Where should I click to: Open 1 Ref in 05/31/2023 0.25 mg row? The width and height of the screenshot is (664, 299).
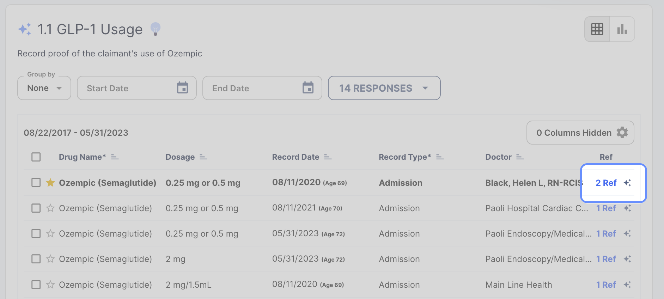606,233
